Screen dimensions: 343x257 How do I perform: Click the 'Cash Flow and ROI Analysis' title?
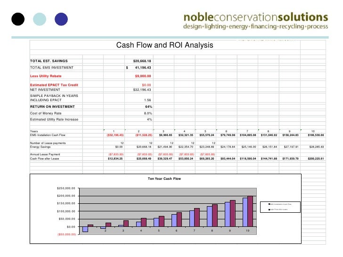click(164, 45)
